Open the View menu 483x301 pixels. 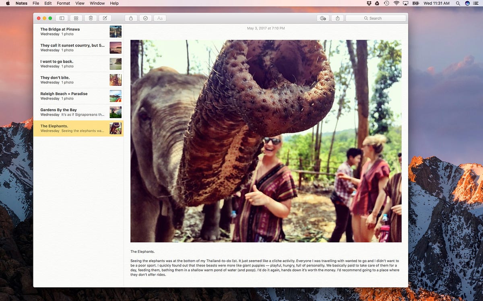(x=80, y=3)
